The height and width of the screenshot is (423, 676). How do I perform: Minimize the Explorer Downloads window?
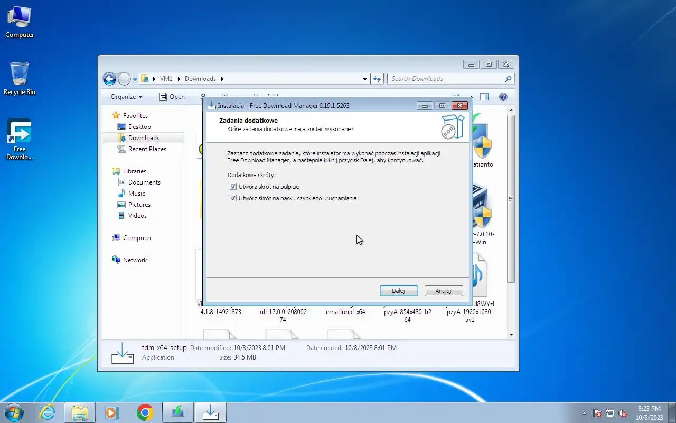point(472,64)
